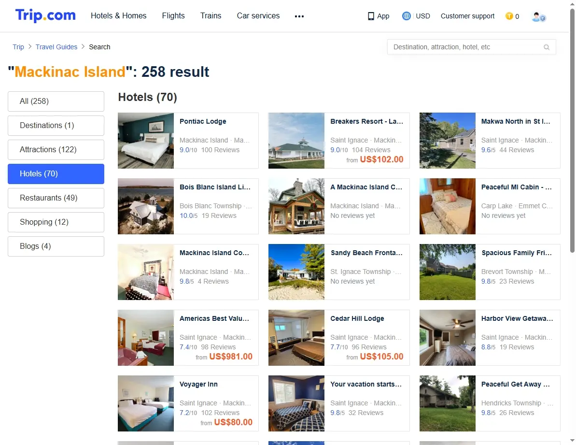Select the Blogs (4) filter
The width and height of the screenshot is (576, 445).
(x=56, y=246)
